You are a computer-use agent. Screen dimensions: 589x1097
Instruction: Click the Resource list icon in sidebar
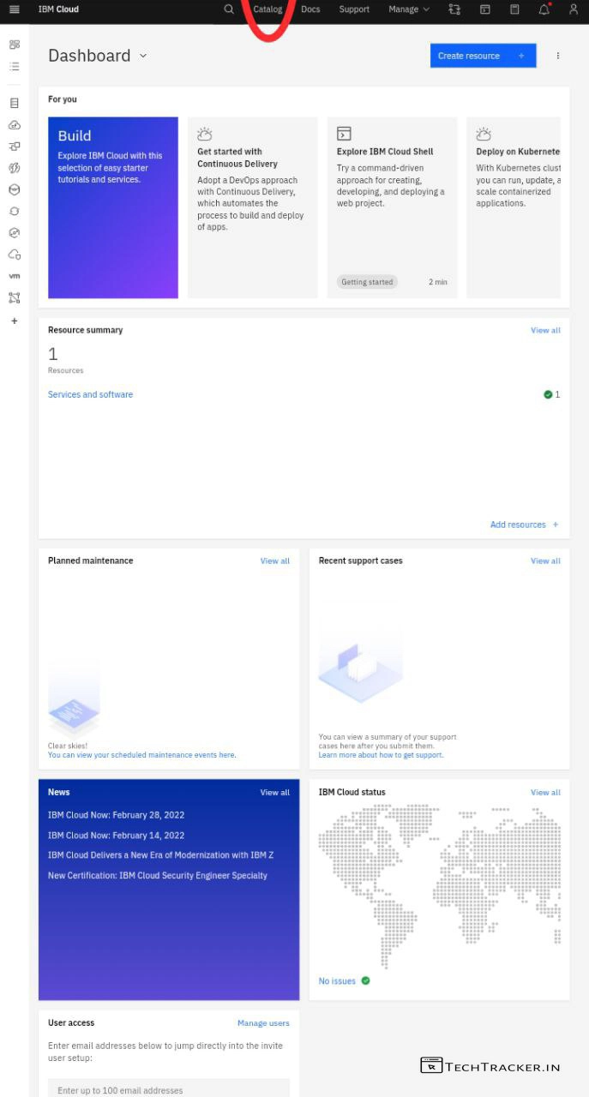tap(15, 66)
